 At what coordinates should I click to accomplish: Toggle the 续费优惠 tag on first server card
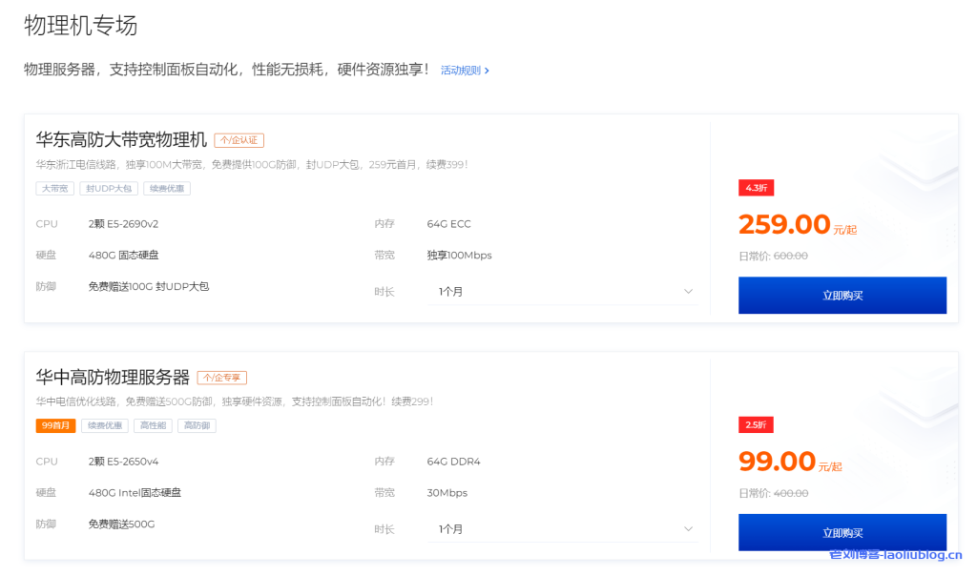[167, 188]
